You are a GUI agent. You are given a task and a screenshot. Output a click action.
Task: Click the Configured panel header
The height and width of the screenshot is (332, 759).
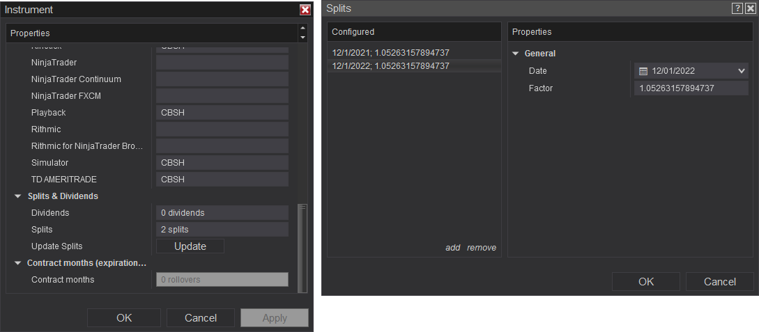[x=415, y=32]
